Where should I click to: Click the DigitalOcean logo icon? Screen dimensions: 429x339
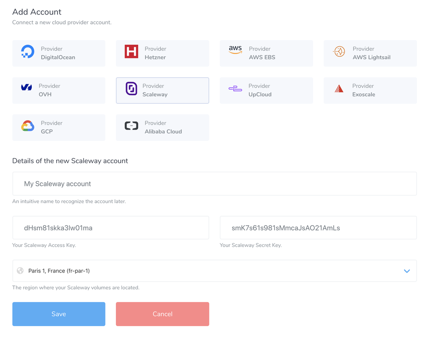point(27,51)
